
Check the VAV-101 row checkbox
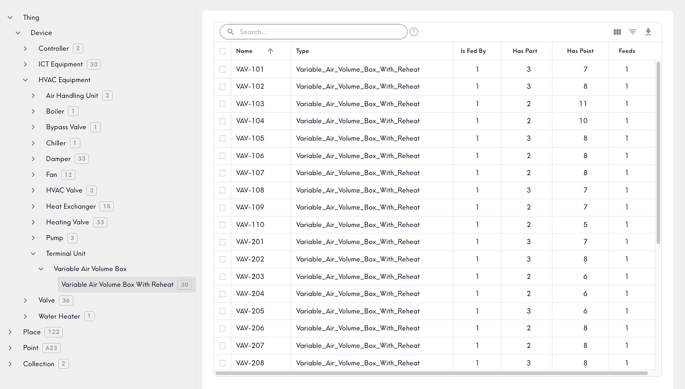223,69
